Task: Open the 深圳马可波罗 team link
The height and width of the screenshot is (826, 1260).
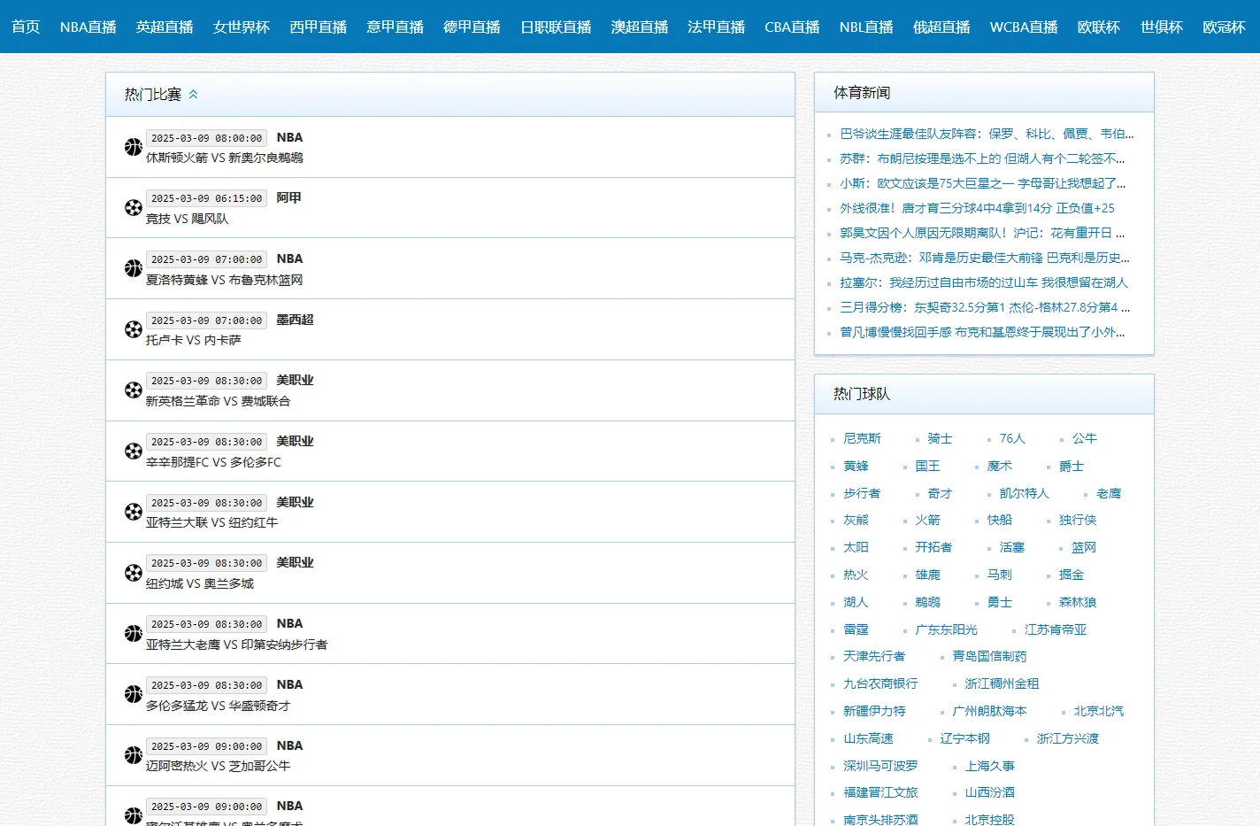Action: click(880, 766)
